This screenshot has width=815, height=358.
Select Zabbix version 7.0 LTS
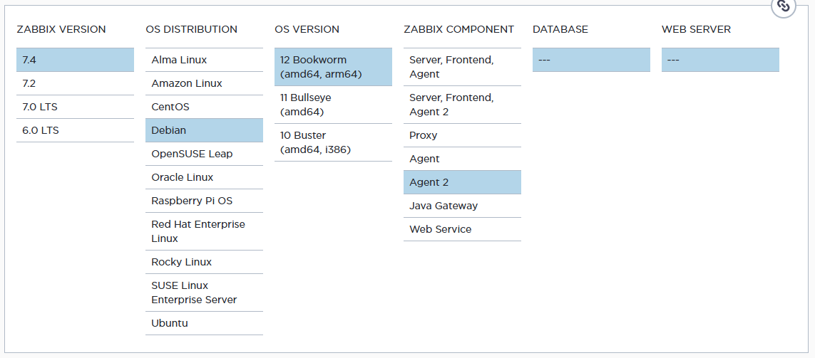(x=75, y=107)
